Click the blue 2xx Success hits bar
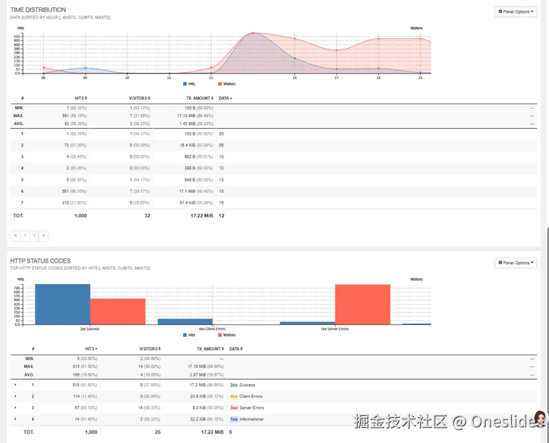Image resolution: width=549 pixels, height=443 pixels. click(63, 304)
